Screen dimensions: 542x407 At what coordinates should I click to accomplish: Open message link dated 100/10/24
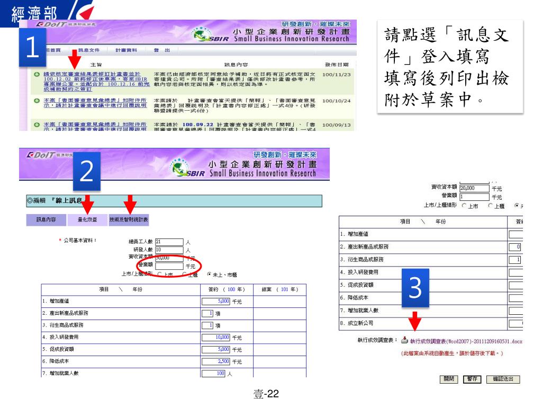pyautogui.click(x=95, y=102)
